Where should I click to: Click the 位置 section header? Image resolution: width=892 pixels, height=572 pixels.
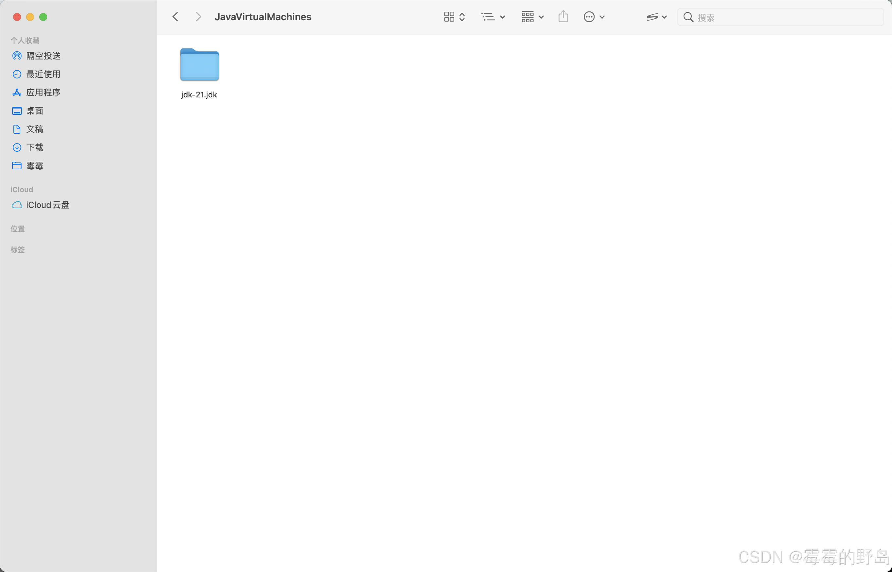(x=17, y=229)
